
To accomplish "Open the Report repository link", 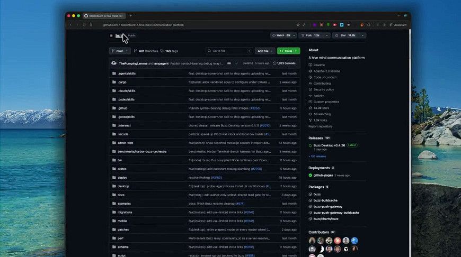I will click(x=320, y=126).
